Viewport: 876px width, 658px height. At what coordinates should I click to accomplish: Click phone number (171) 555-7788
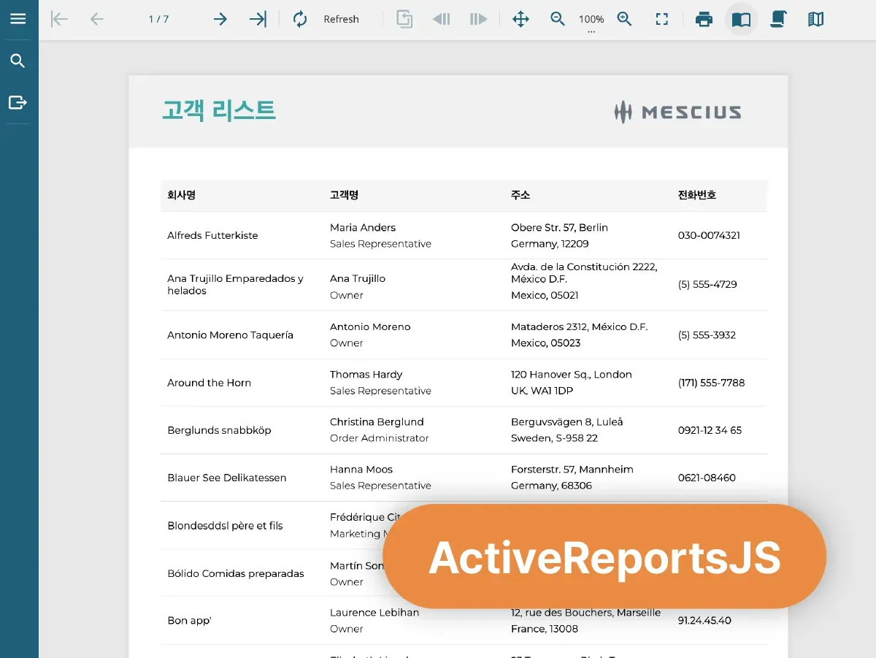711,383
